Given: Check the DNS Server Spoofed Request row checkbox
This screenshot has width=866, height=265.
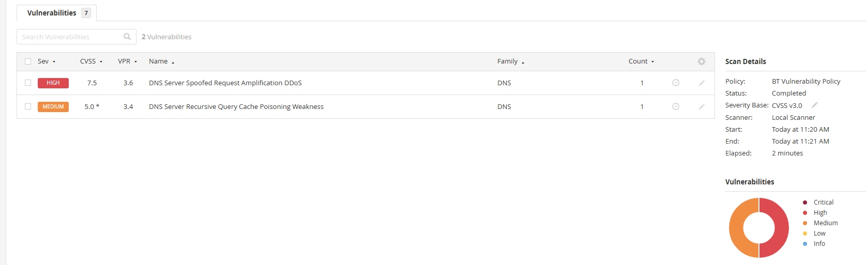Looking at the screenshot, I should [28, 83].
